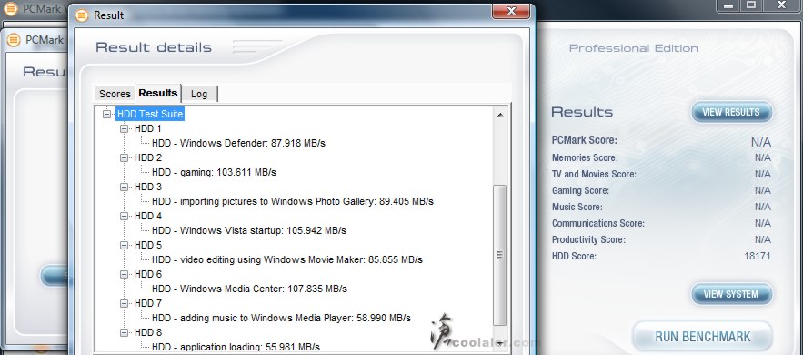
Task: Click the PCMark Score label
Action: [585, 140]
